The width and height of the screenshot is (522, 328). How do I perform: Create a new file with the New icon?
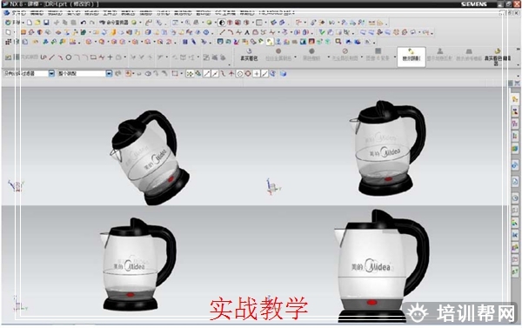pos(30,23)
